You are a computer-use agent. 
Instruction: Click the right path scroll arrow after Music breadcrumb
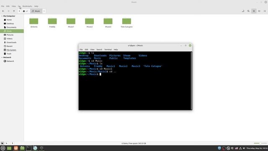(x=44, y=11)
